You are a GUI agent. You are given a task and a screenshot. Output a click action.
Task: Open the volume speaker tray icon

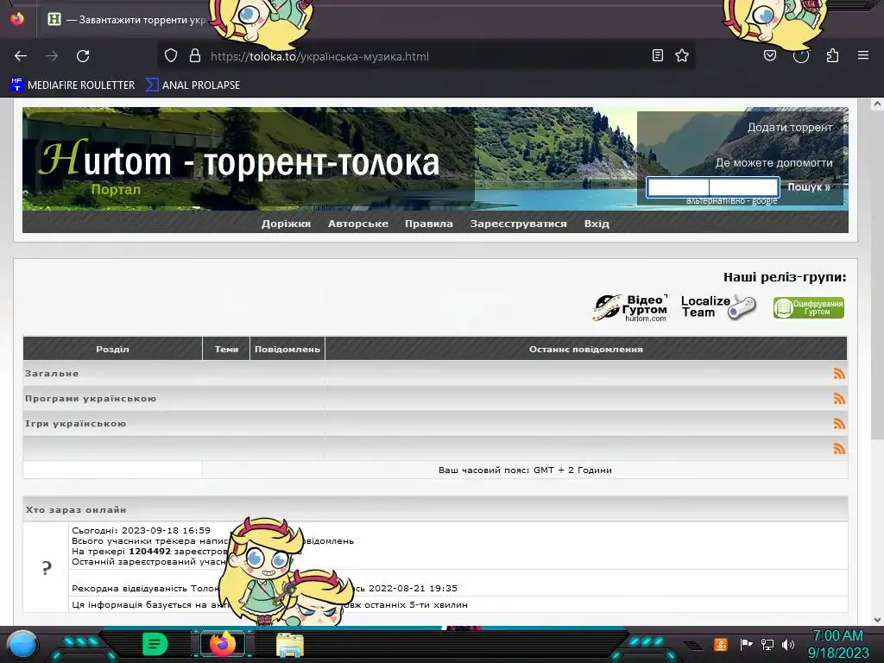[x=787, y=644]
